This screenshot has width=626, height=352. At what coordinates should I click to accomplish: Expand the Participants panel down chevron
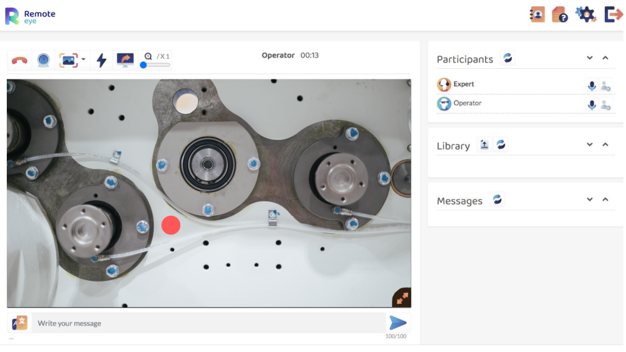pos(590,58)
